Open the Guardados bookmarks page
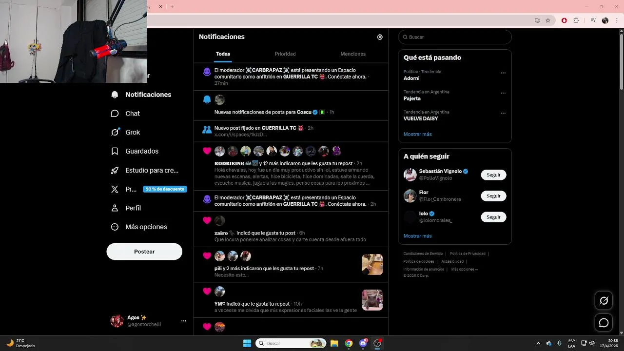624x351 pixels. click(x=135, y=151)
